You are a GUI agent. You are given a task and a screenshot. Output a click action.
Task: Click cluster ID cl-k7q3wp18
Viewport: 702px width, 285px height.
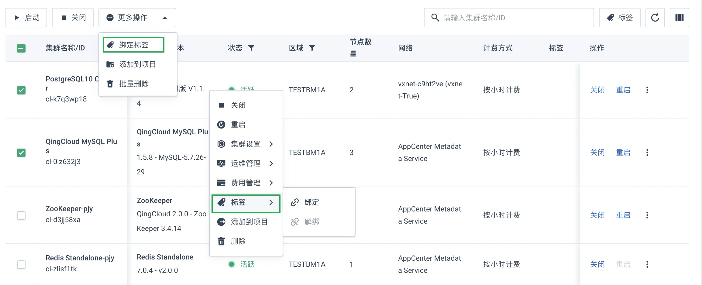[x=66, y=99]
